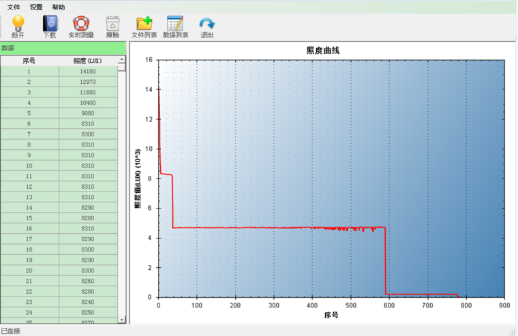Open the 文件列表 file list
The width and height of the screenshot is (518, 336).
(144, 25)
